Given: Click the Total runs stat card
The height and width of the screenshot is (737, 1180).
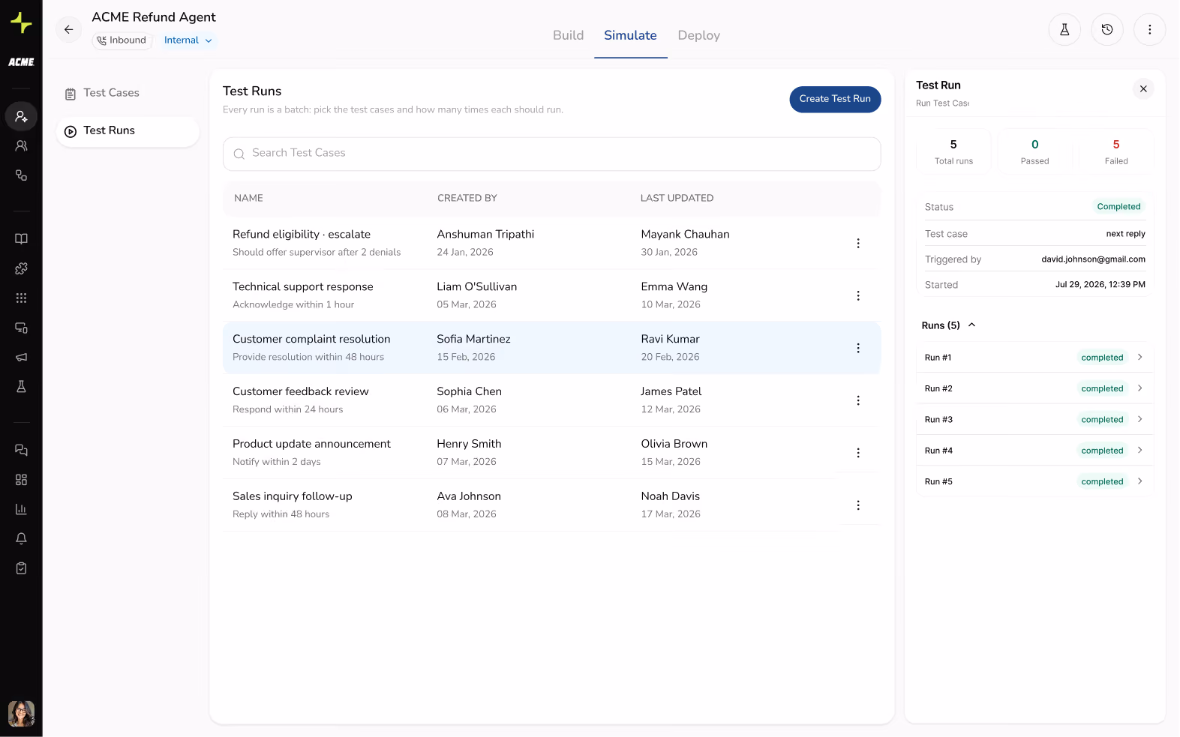Looking at the screenshot, I should pos(953,151).
